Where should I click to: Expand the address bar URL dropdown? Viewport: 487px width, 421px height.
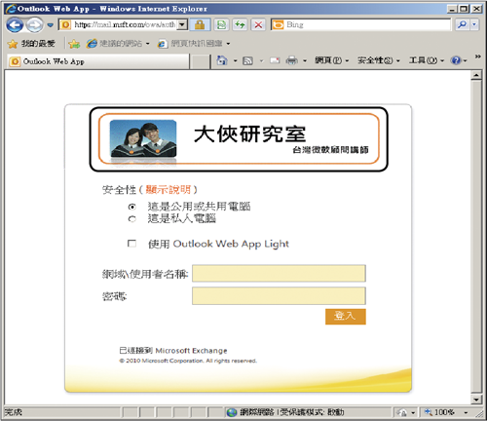point(183,24)
